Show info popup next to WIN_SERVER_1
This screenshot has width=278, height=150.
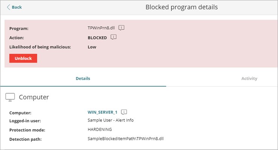[124, 112]
